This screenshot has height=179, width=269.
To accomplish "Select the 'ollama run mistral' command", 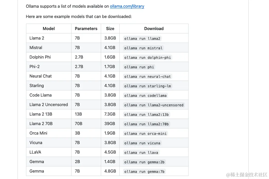I will [143, 48].
